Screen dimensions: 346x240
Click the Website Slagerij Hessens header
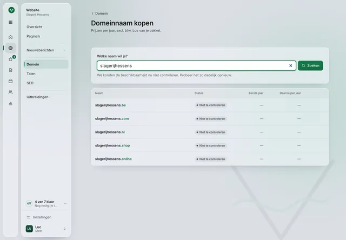coord(37,12)
